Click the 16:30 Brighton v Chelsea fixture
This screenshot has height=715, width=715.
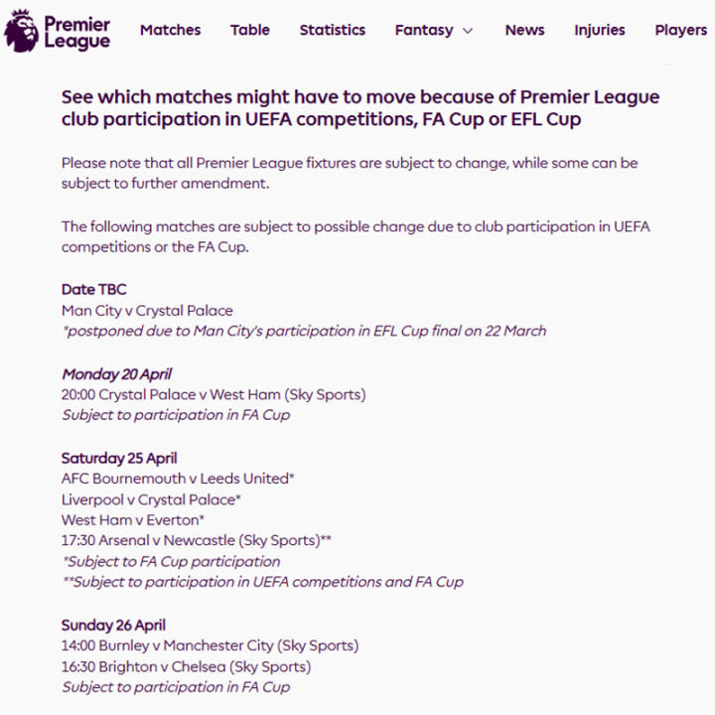pos(186,666)
